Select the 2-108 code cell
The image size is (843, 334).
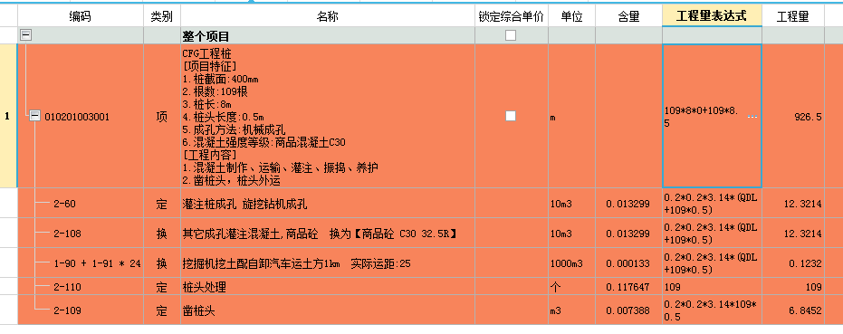coord(81,233)
